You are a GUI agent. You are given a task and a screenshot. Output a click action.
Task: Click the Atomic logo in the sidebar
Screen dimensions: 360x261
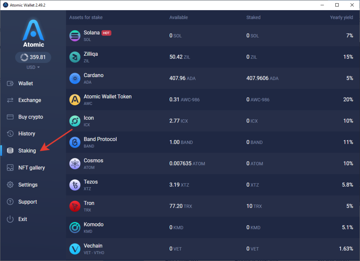(x=33, y=33)
